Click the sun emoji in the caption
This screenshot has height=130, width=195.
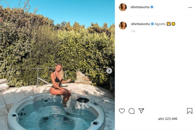coord(173,24)
